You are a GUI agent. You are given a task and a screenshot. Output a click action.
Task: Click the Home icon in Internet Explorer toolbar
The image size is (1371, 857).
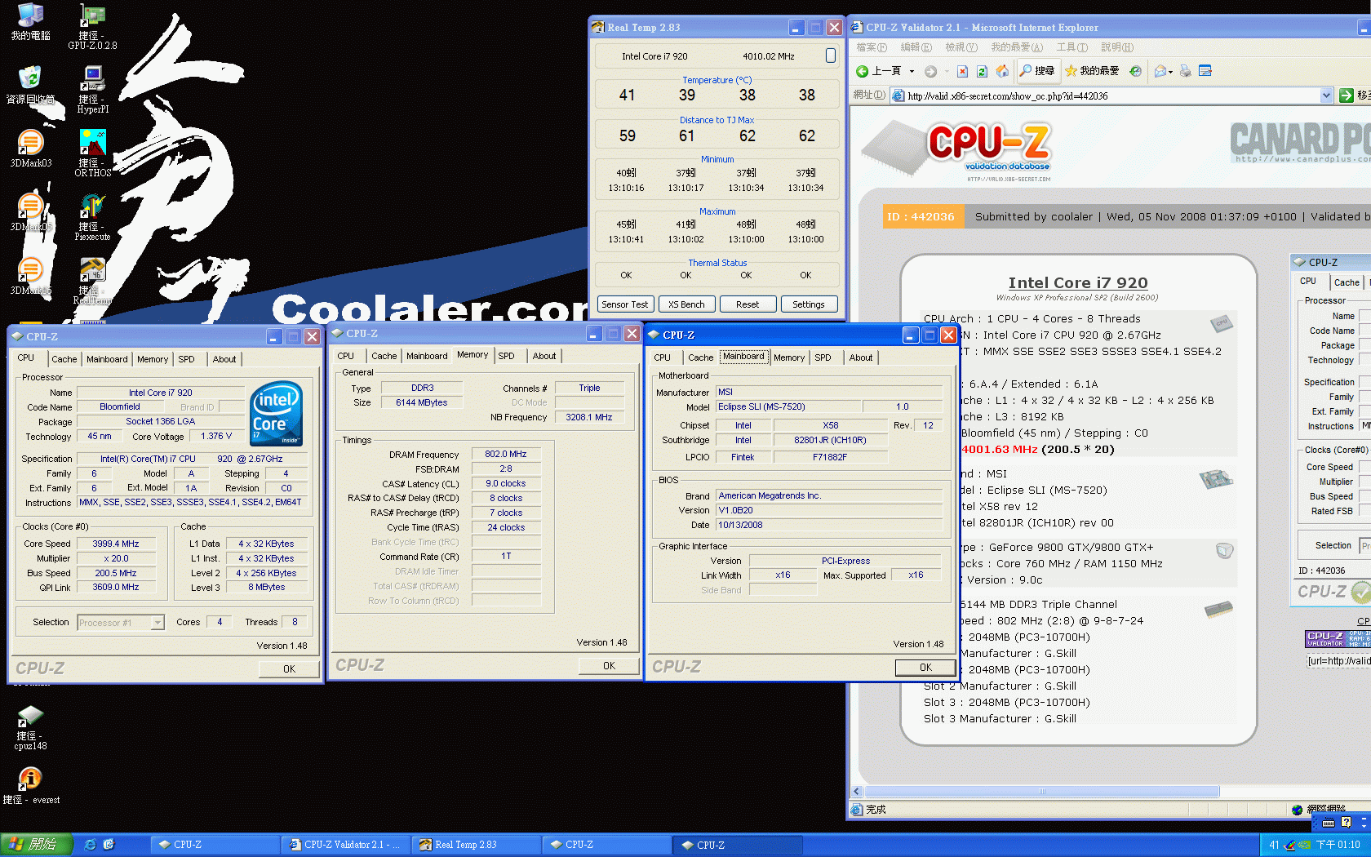point(1002,71)
